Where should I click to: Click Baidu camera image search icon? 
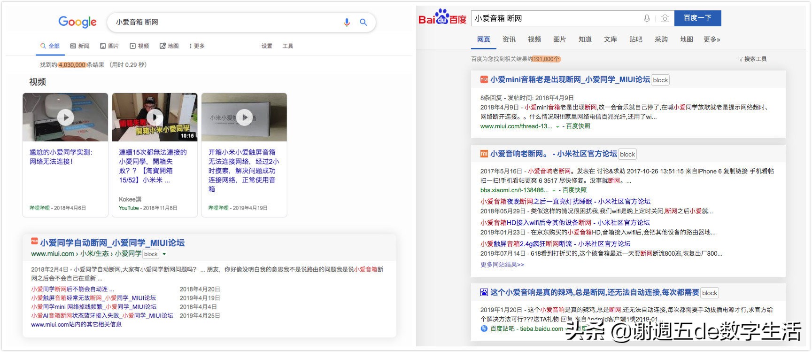(665, 18)
